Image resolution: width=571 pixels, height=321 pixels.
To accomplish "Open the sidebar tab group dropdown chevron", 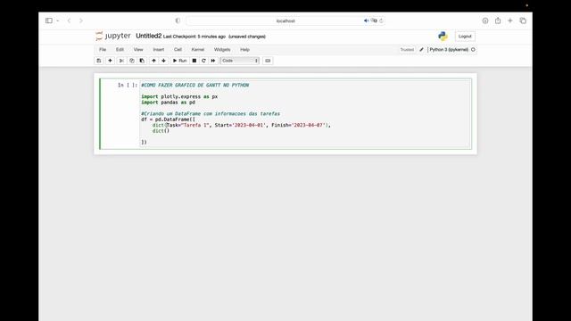I will (x=57, y=21).
